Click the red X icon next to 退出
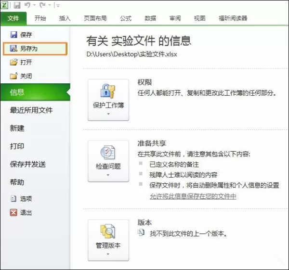 pos(13,213)
